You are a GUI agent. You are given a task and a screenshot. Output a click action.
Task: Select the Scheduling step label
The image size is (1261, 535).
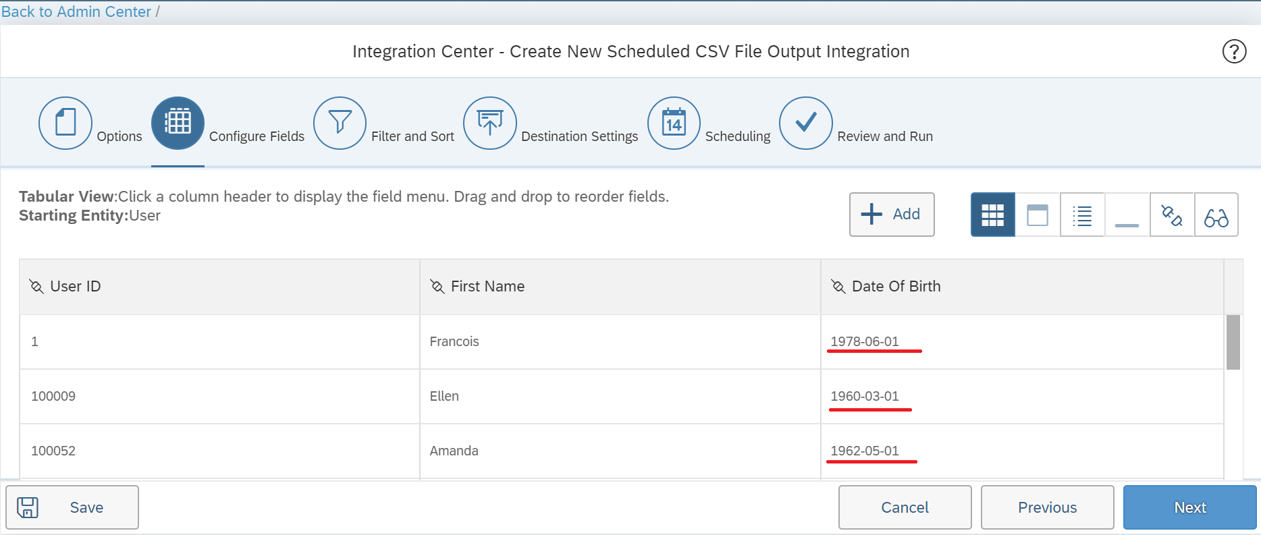(x=738, y=136)
